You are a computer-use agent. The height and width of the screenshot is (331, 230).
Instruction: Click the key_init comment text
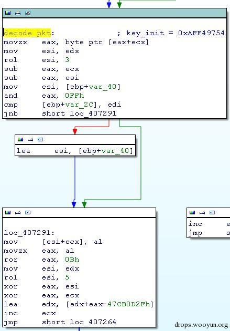click(171, 33)
